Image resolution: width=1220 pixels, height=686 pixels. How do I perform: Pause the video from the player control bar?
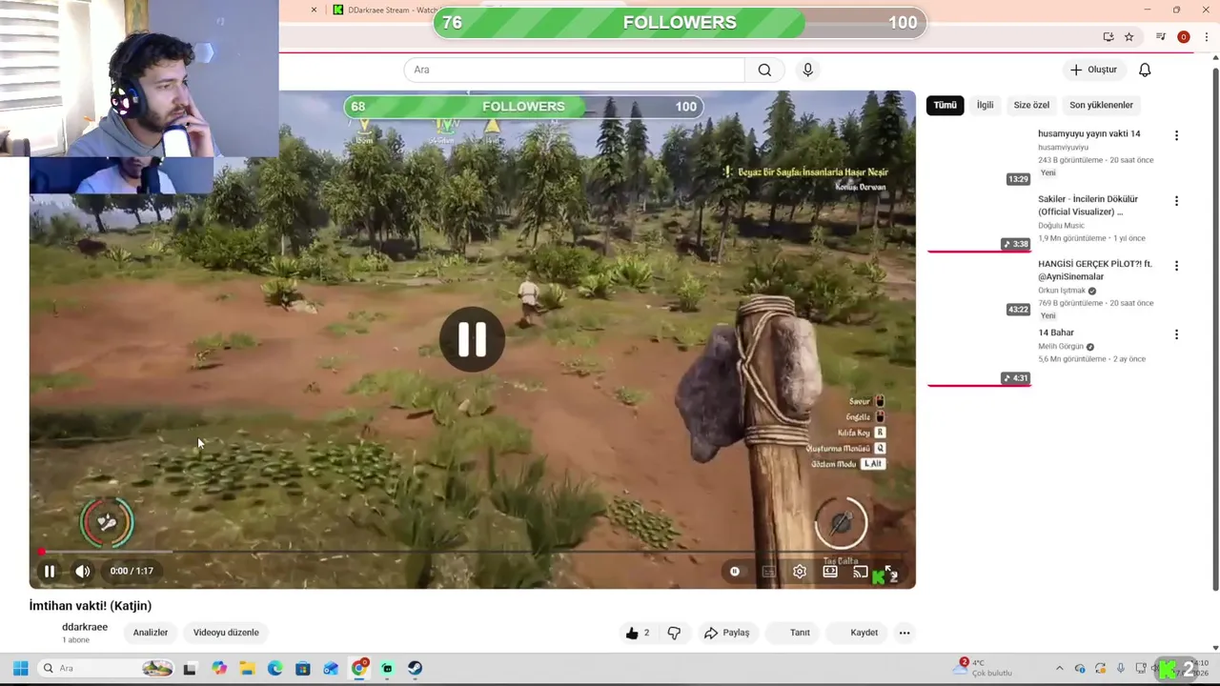coord(50,571)
